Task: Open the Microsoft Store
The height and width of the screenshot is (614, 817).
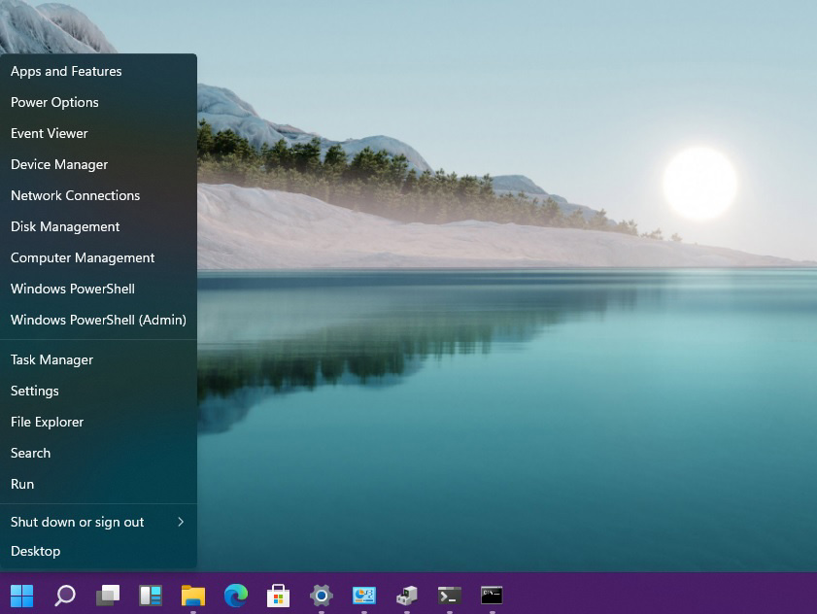Action: pyautogui.click(x=278, y=596)
